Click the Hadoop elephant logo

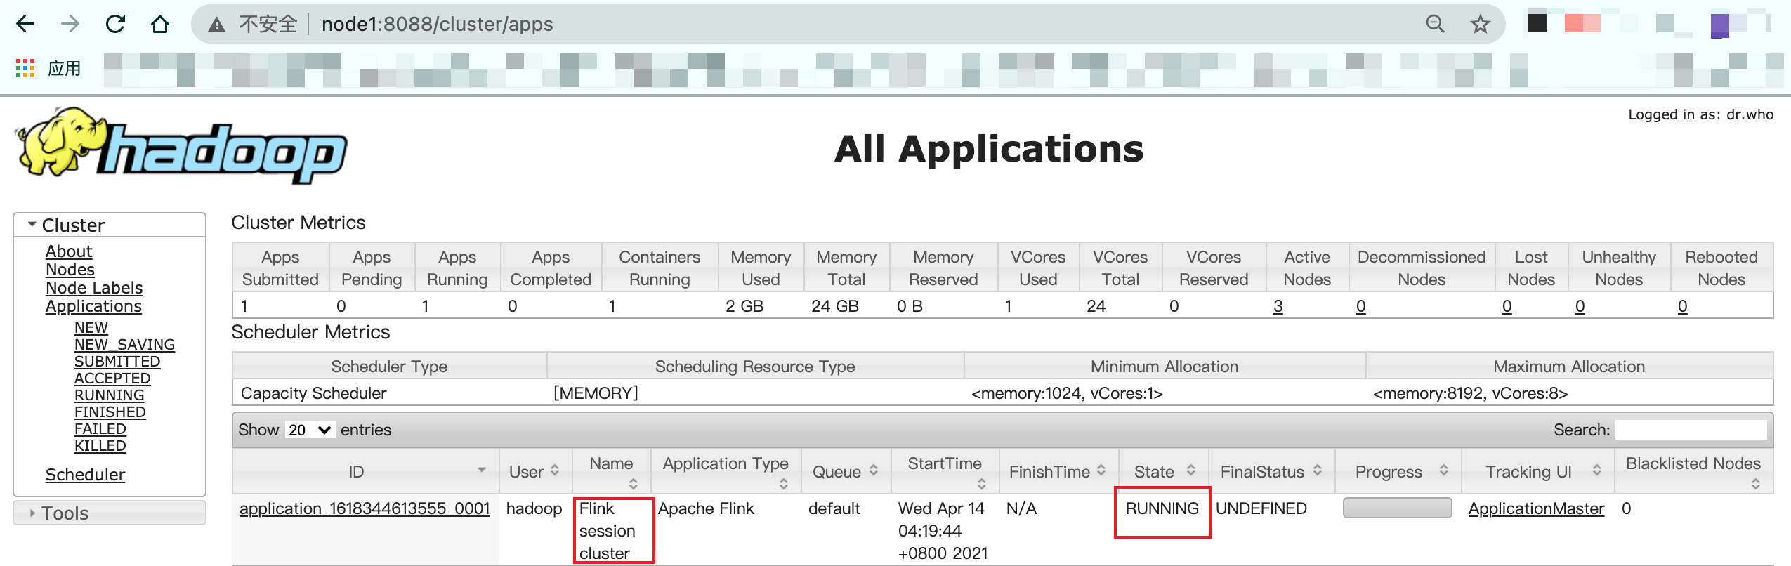[181, 145]
